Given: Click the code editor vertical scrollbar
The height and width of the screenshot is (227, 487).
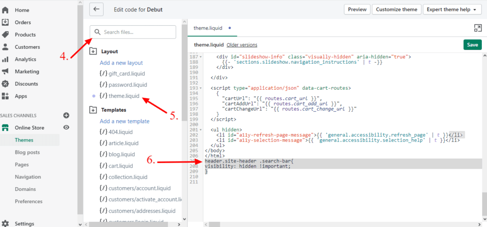Looking at the screenshot, I should (x=484, y=203).
